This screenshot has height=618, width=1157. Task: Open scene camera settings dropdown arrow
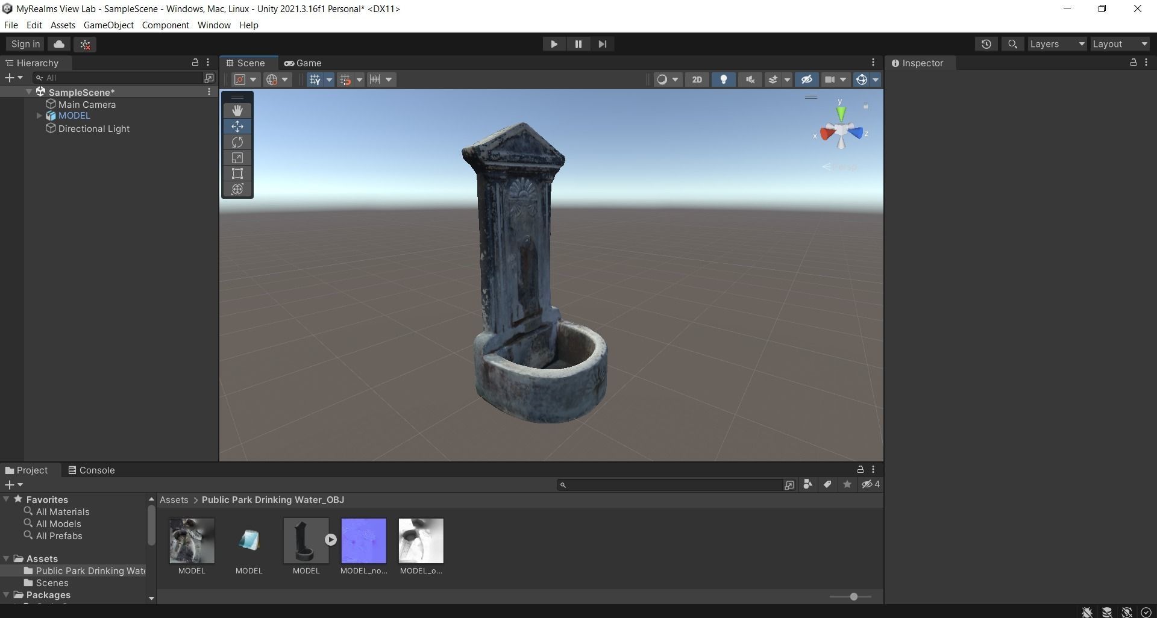point(843,80)
